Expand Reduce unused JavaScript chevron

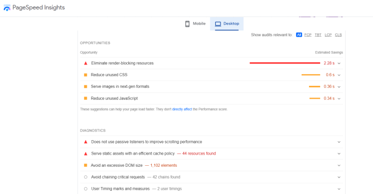pyautogui.click(x=339, y=98)
